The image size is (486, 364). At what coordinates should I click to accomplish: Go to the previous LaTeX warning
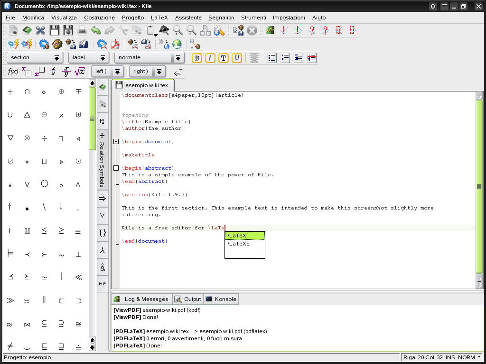coord(311,30)
